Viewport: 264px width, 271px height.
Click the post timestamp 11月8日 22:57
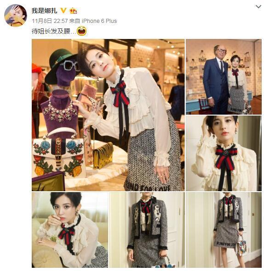[x=50, y=21]
